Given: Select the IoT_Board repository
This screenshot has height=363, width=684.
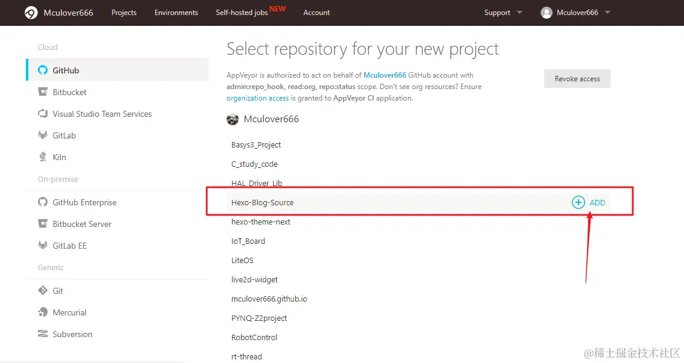Looking at the screenshot, I should (248, 241).
